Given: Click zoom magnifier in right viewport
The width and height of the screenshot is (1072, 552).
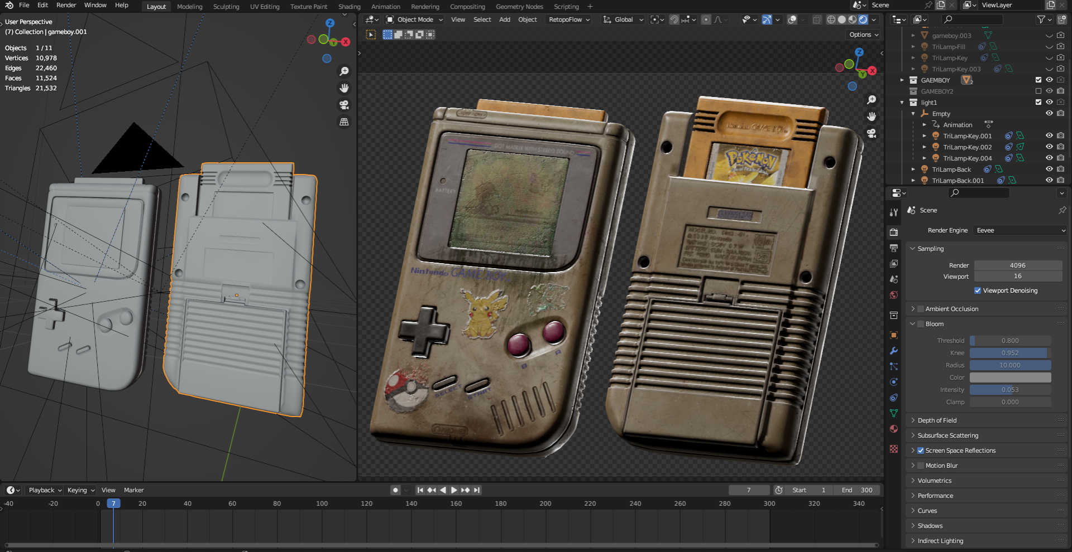Looking at the screenshot, I should pos(872,100).
